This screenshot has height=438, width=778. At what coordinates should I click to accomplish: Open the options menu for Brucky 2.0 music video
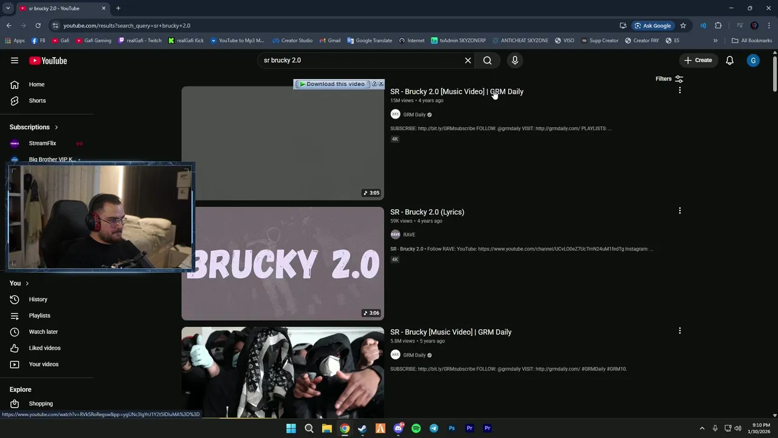[680, 90]
